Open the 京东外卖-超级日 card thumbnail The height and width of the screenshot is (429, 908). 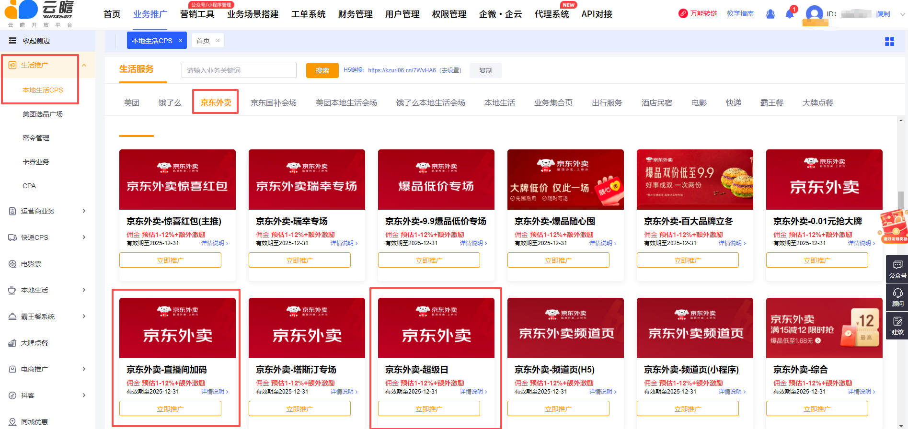pos(436,328)
